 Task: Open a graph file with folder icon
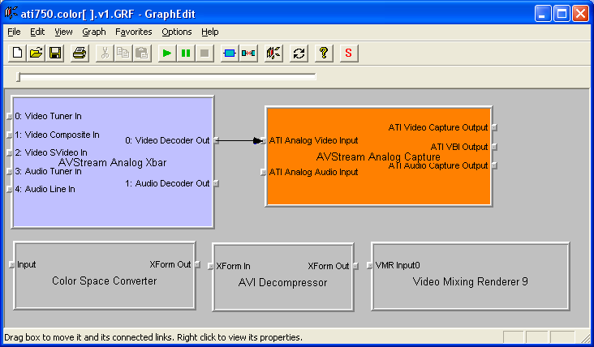click(36, 53)
